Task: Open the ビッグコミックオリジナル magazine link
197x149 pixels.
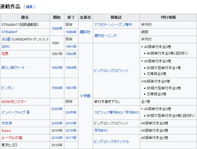Action: 112,142
